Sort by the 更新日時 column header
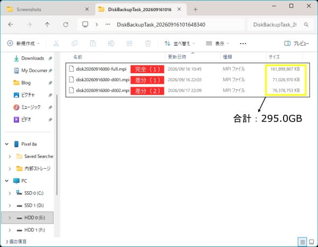Image resolution: width=318 pixels, height=247 pixels. pyautogui.click(x=177, y=57)
